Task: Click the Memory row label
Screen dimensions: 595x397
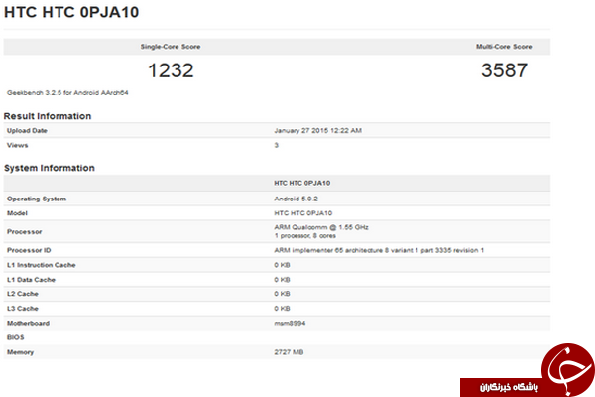Action: [20, 352]
